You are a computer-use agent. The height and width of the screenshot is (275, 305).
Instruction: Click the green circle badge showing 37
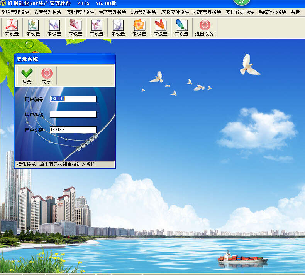click(241, 2)
